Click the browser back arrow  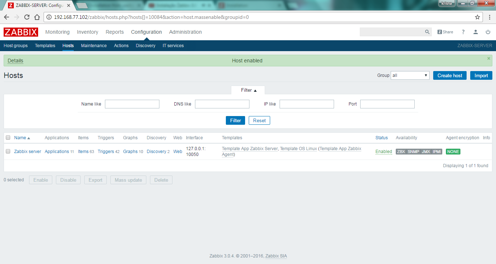point(7,17)
